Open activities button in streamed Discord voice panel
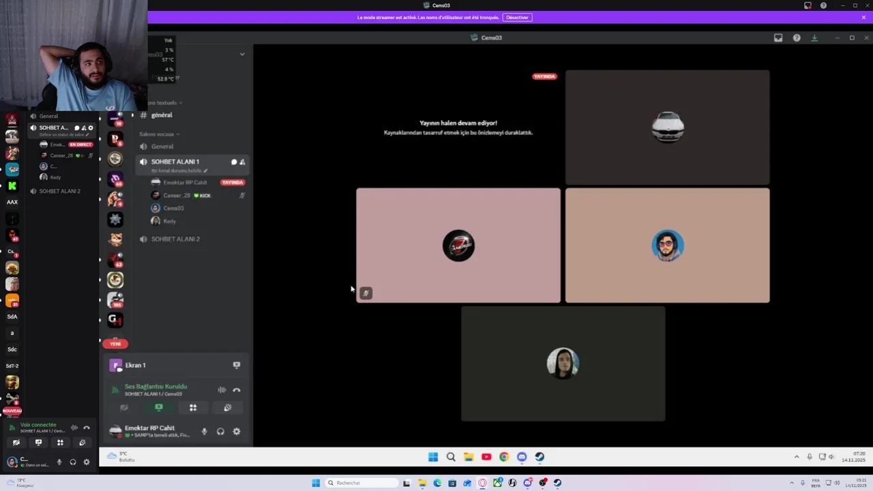This screenshot has width=873, height=491. tap(193, 408)
